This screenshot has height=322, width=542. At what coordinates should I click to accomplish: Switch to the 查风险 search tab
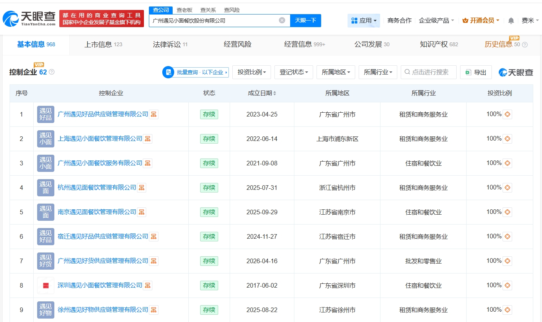232,10
